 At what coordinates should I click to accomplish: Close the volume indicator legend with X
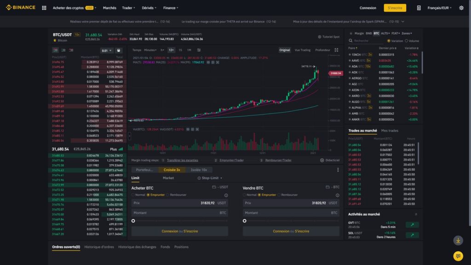tap(197, 129)
